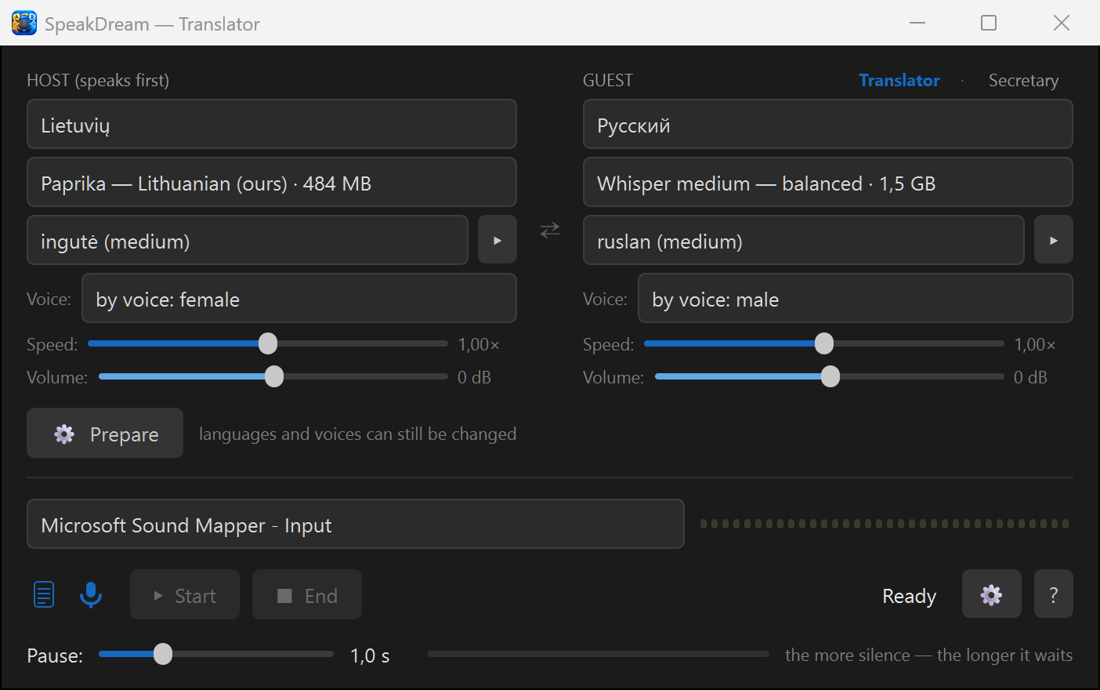1100x690 pixels.
Task: Switch to Translator mode
Action: pyautogui.click(x=899, y=80)
